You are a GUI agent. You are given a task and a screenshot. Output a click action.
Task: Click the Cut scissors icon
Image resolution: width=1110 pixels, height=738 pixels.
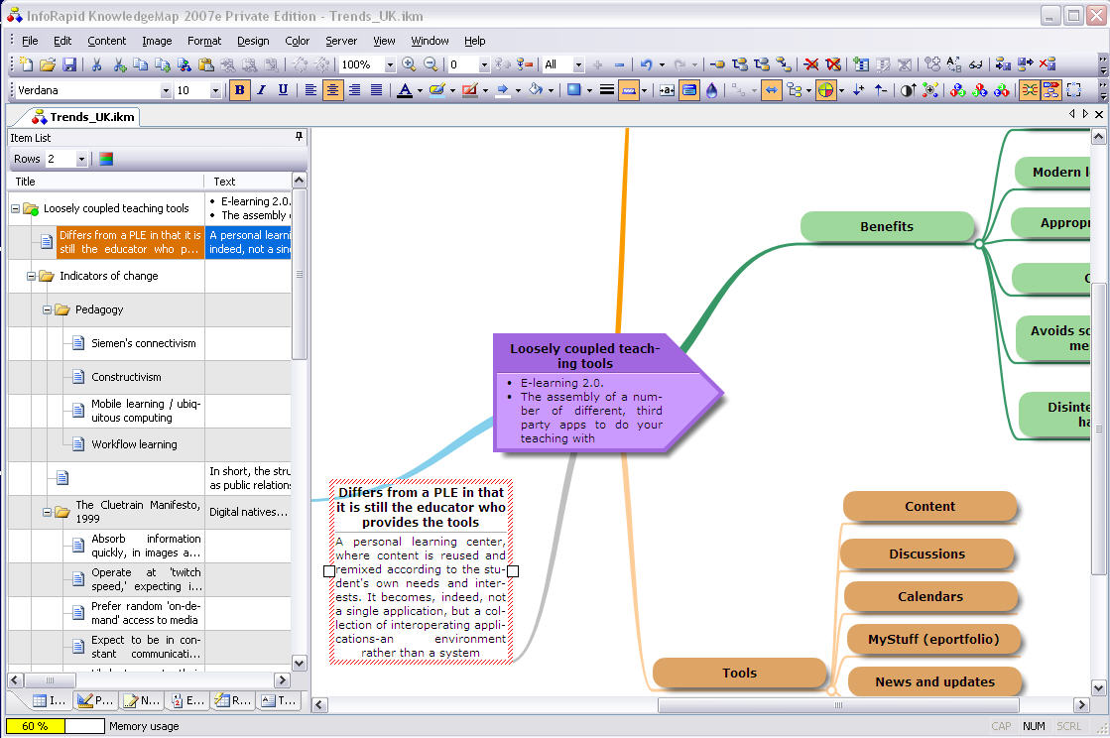coord(97,64)
